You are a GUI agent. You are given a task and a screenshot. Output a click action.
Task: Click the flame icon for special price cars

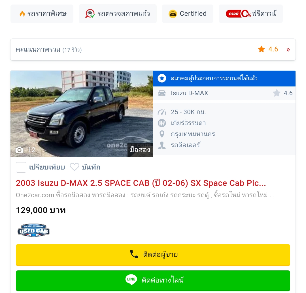[22, 14]
